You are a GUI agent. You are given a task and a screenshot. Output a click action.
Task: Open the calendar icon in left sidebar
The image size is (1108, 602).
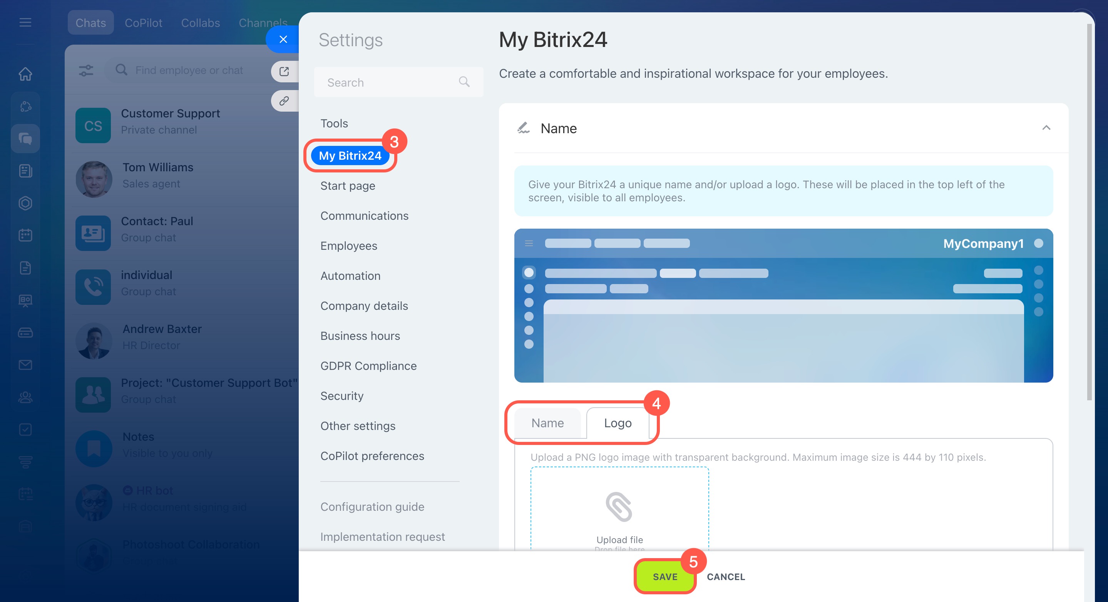pyautogui.click(x=25, y=235)
